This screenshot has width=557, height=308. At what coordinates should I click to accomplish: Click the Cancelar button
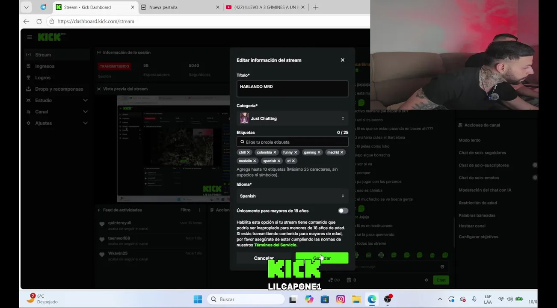pyautogui.click(x=264, y=258)
